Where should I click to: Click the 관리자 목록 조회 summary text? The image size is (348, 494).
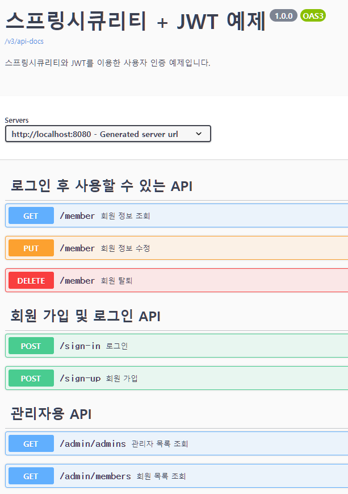[x=160, y=444]
